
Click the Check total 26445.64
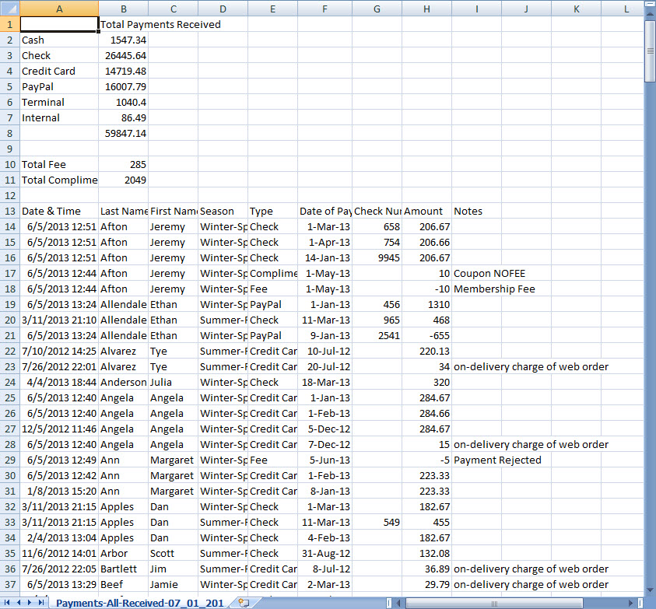[124, 55]
